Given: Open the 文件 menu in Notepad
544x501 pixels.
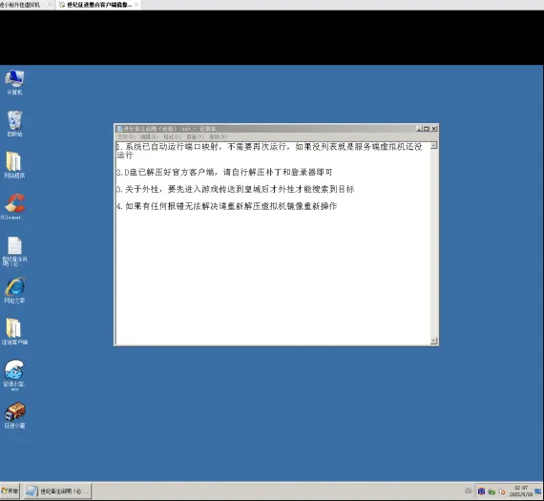Looking at the screenshot, I should (126, 136).
